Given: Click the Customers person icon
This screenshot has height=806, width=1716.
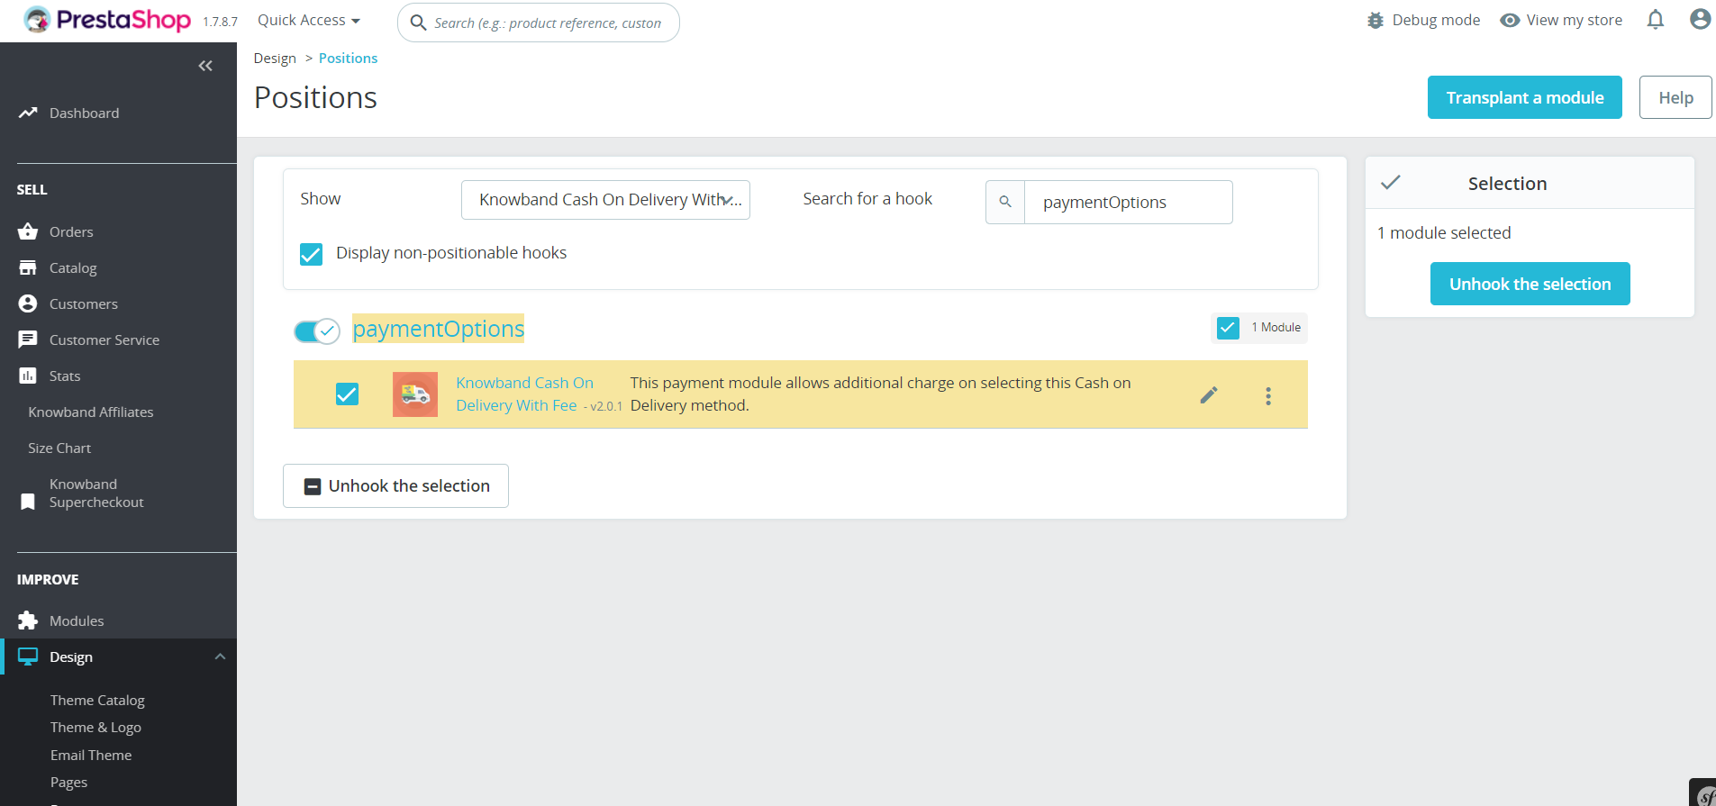Looking at the screenshot, I should tap(28, 303).
